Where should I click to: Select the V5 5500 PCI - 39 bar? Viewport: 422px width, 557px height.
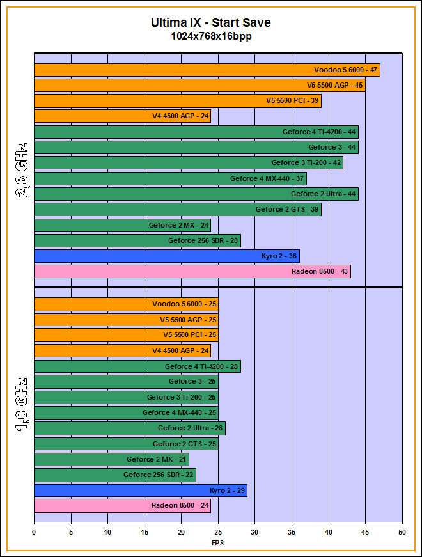click(x=177, y=100)
